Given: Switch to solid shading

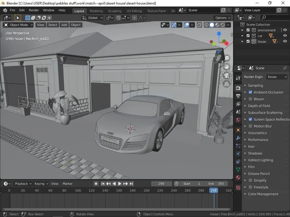Looking at the screenshot, I should [212, 25].
